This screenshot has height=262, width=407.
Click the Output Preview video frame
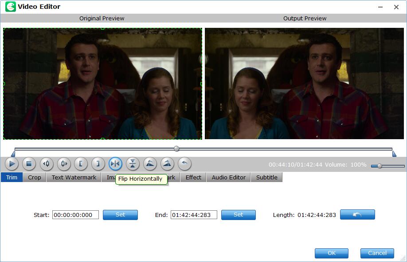coord(304,84)
